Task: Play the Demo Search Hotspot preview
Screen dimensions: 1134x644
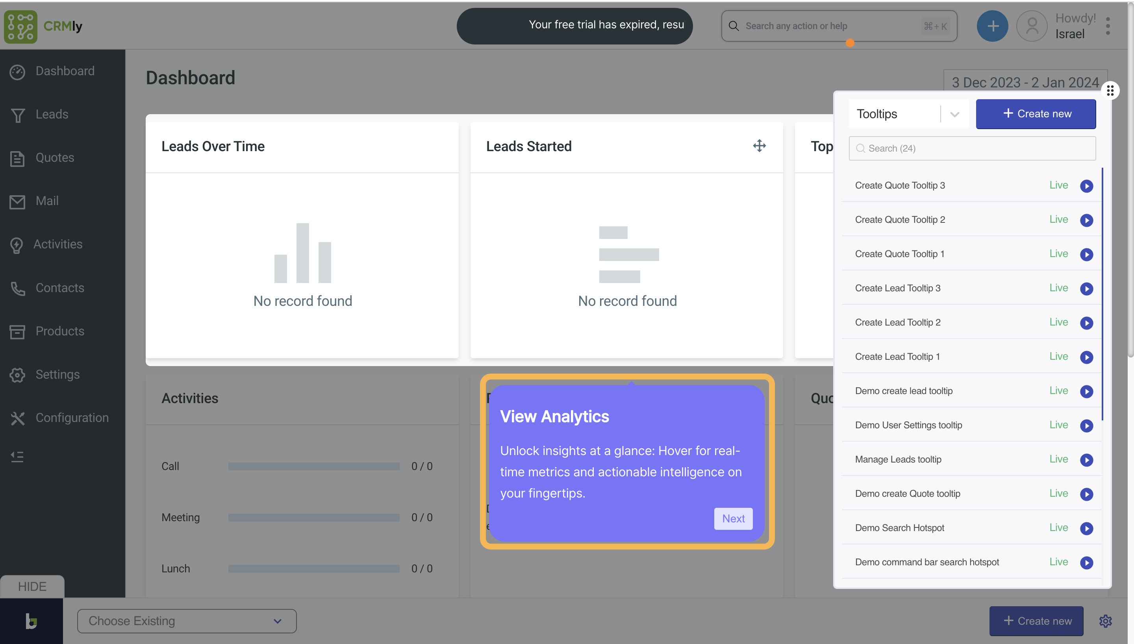Action: [1086, 528]
